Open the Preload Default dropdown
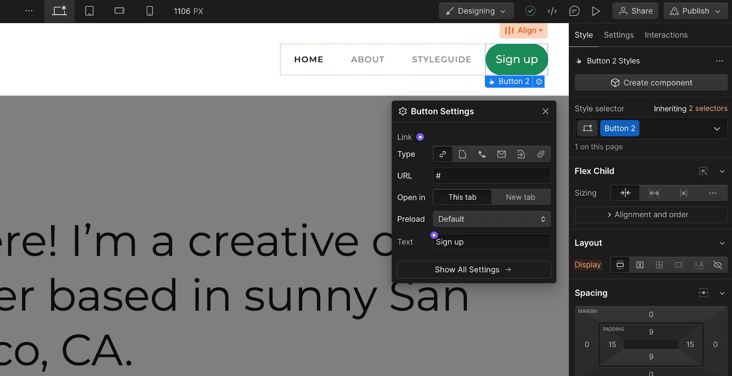This screenshot has width=732, height=376. 491,219
